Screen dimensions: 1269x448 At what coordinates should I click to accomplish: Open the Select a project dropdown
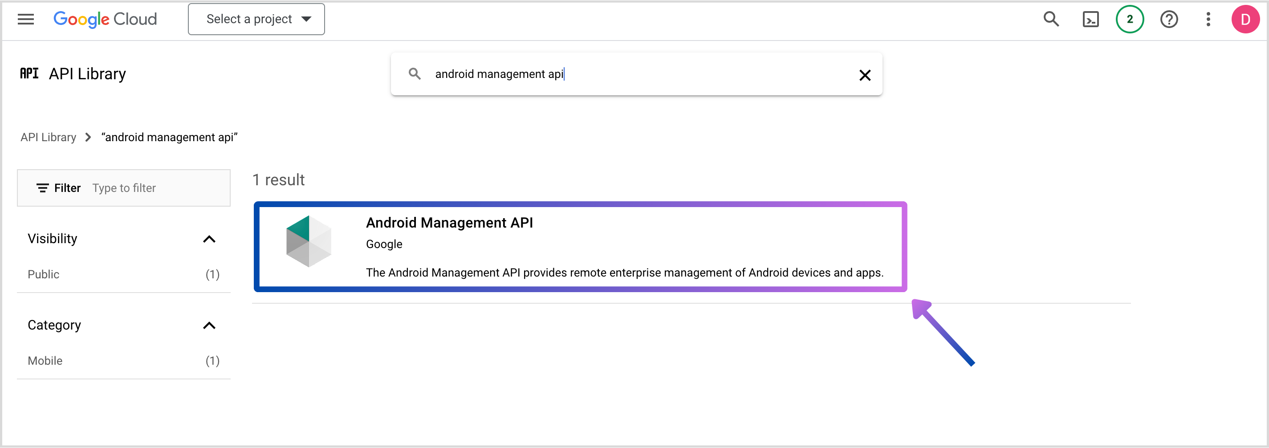pos(256,19)
